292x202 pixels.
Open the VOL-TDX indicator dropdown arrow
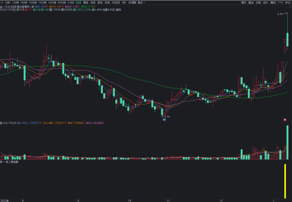(1, 123)
